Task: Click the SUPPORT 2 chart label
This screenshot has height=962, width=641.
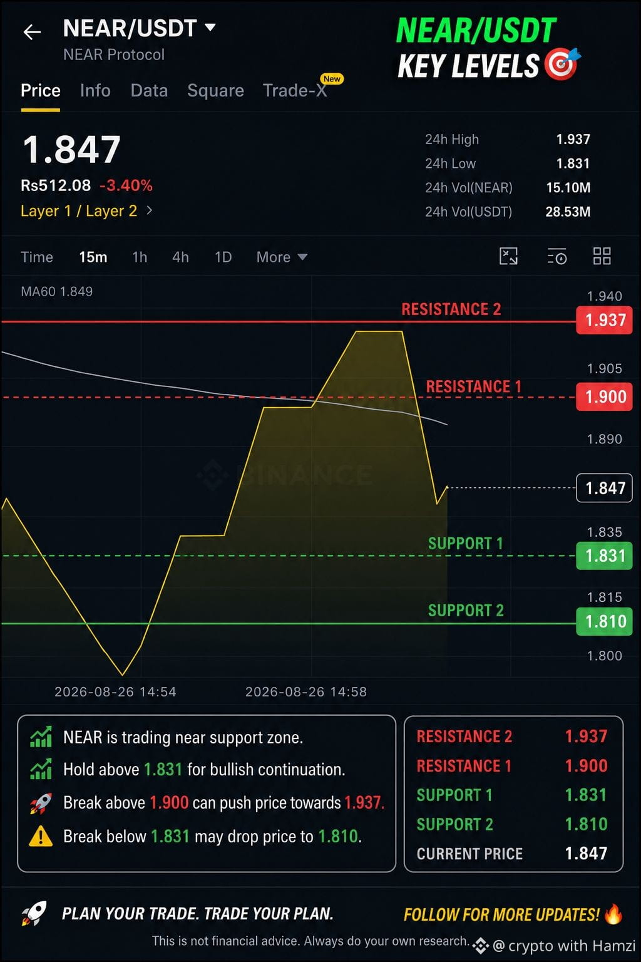Action: [466, 611]
